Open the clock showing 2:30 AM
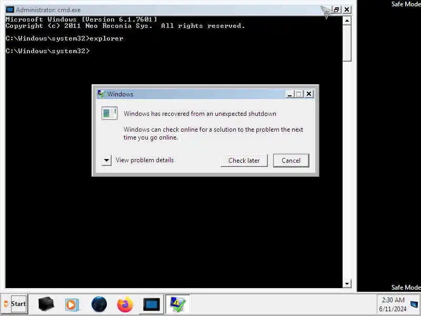Viewport: 421px width, 316px height. click(393, 300)
